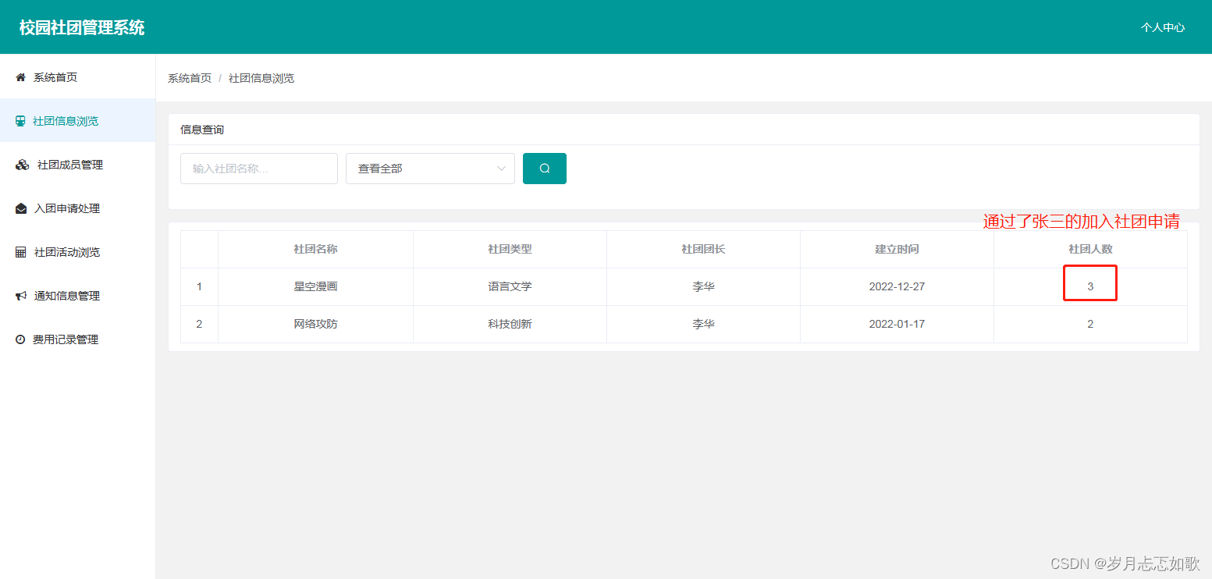Click the teal search magnifier button

[x=545, y=169]
